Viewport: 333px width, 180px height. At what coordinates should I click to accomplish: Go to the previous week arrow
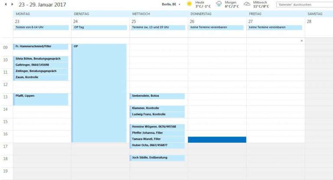click(x=5, y=4)
